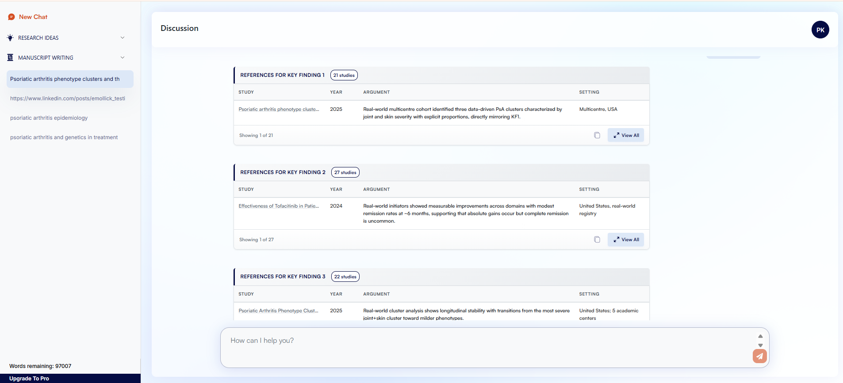Click Multicentre, USA setting cell
The image size is (843, 383).
coord(598,109)
